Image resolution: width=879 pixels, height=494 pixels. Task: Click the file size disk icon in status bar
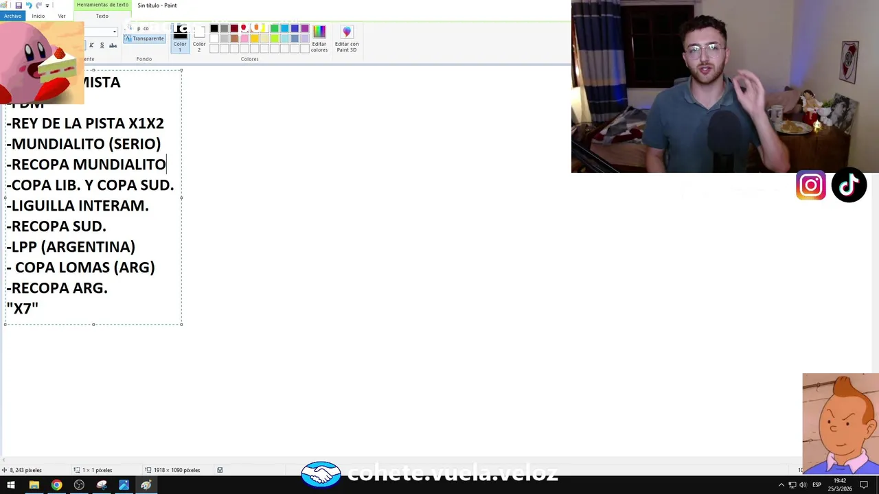click(x=220, y=470)
